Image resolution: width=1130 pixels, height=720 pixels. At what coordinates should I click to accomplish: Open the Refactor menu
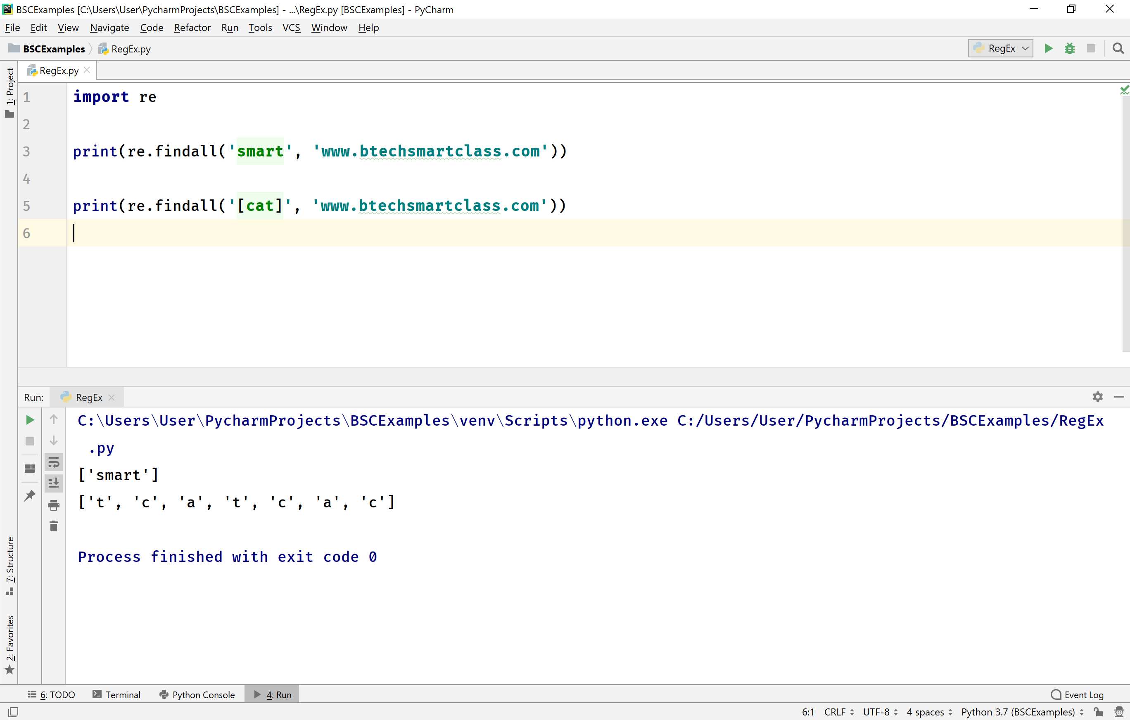[x=192, y=28]
